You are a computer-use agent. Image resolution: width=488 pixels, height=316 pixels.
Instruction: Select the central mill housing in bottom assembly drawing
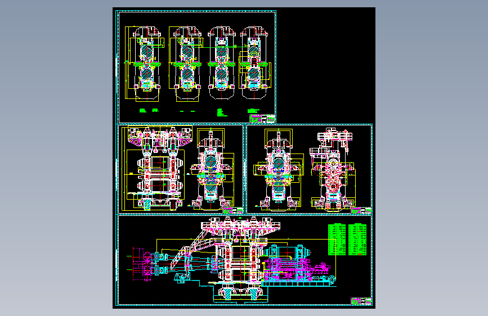pos(240,259)
